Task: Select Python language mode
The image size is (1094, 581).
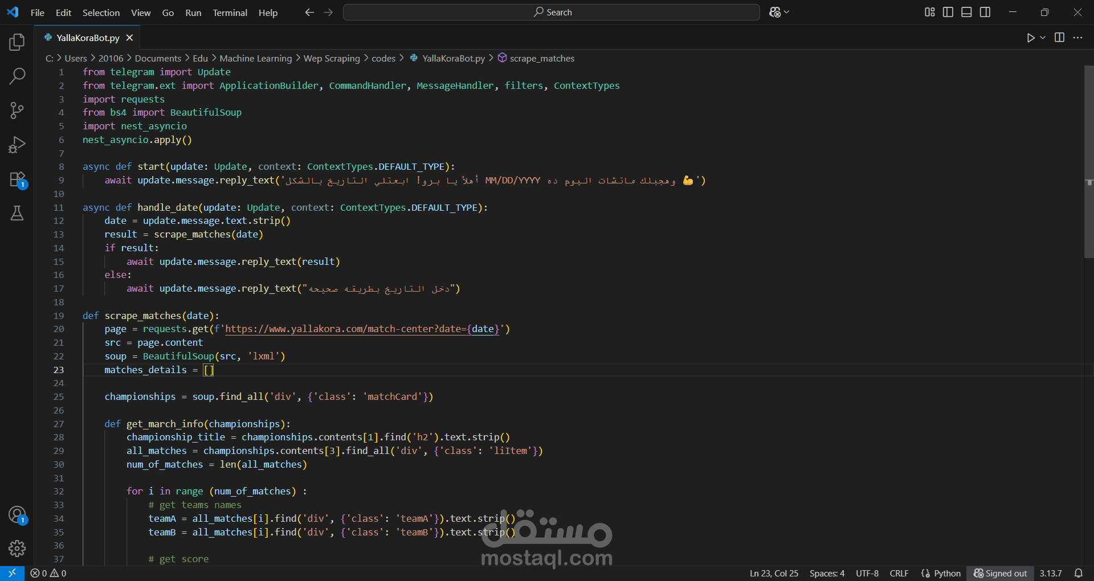Action: click(947, 573)
